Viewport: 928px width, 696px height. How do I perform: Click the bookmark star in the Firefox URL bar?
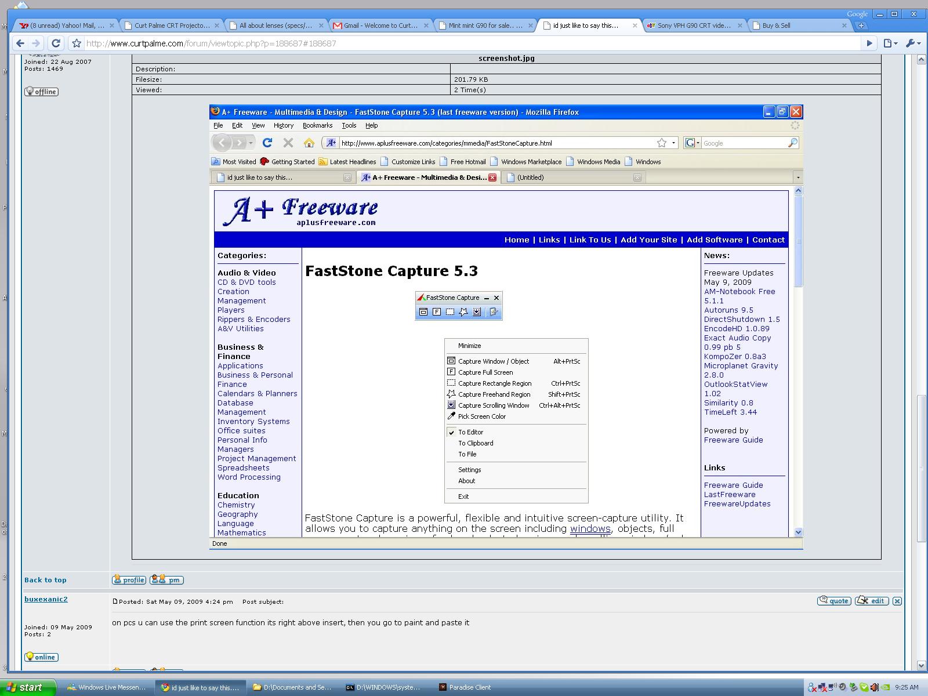[x=662, y=143]
